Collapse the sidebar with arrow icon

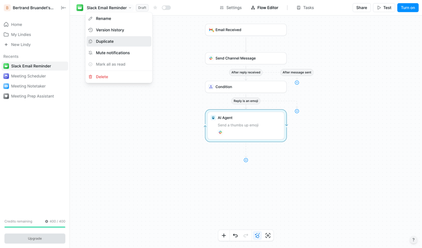[x=63, y=8]
